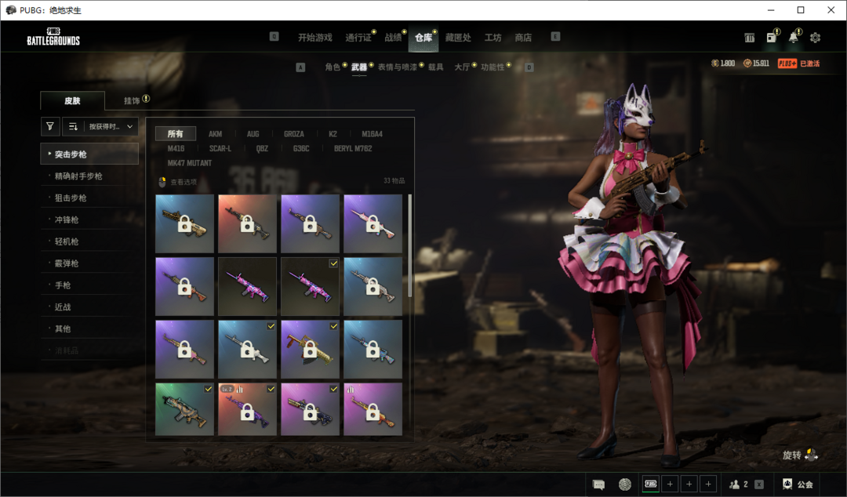
Task: Select the 其他 category
Action: [89, 328]
